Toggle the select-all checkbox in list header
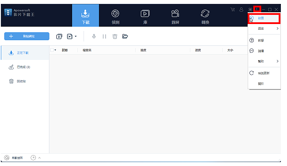 click(x=52, y=50)
